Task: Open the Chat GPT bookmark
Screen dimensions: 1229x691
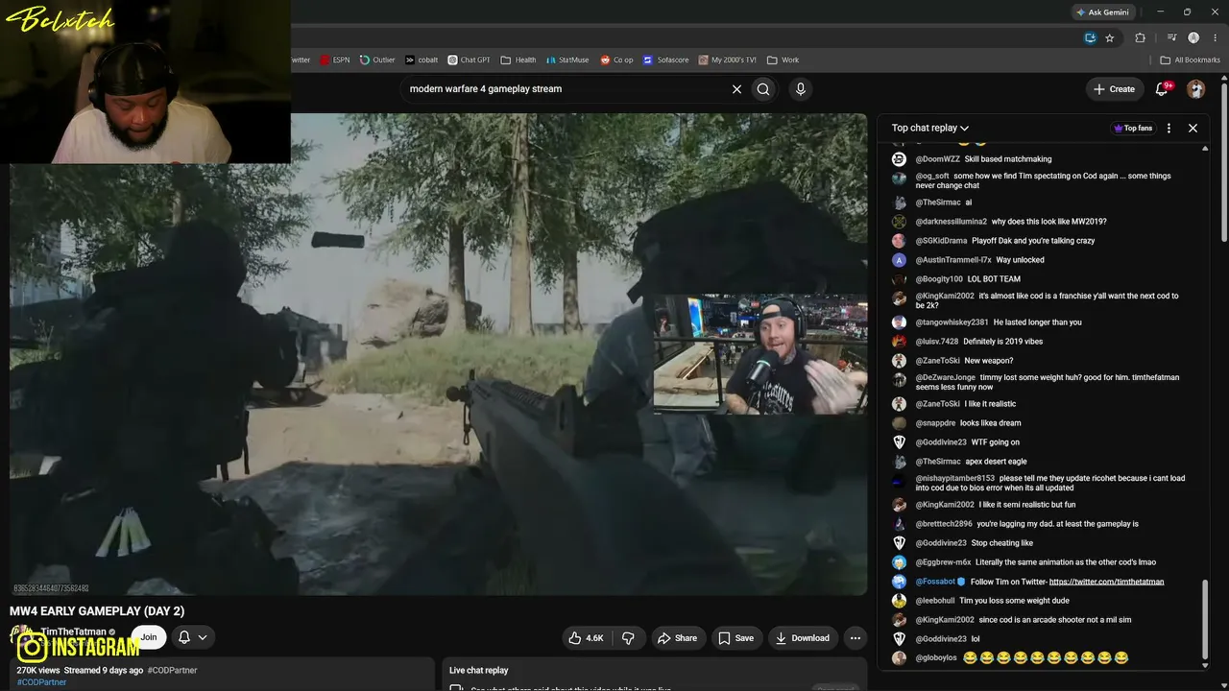Action: (470, 60)
